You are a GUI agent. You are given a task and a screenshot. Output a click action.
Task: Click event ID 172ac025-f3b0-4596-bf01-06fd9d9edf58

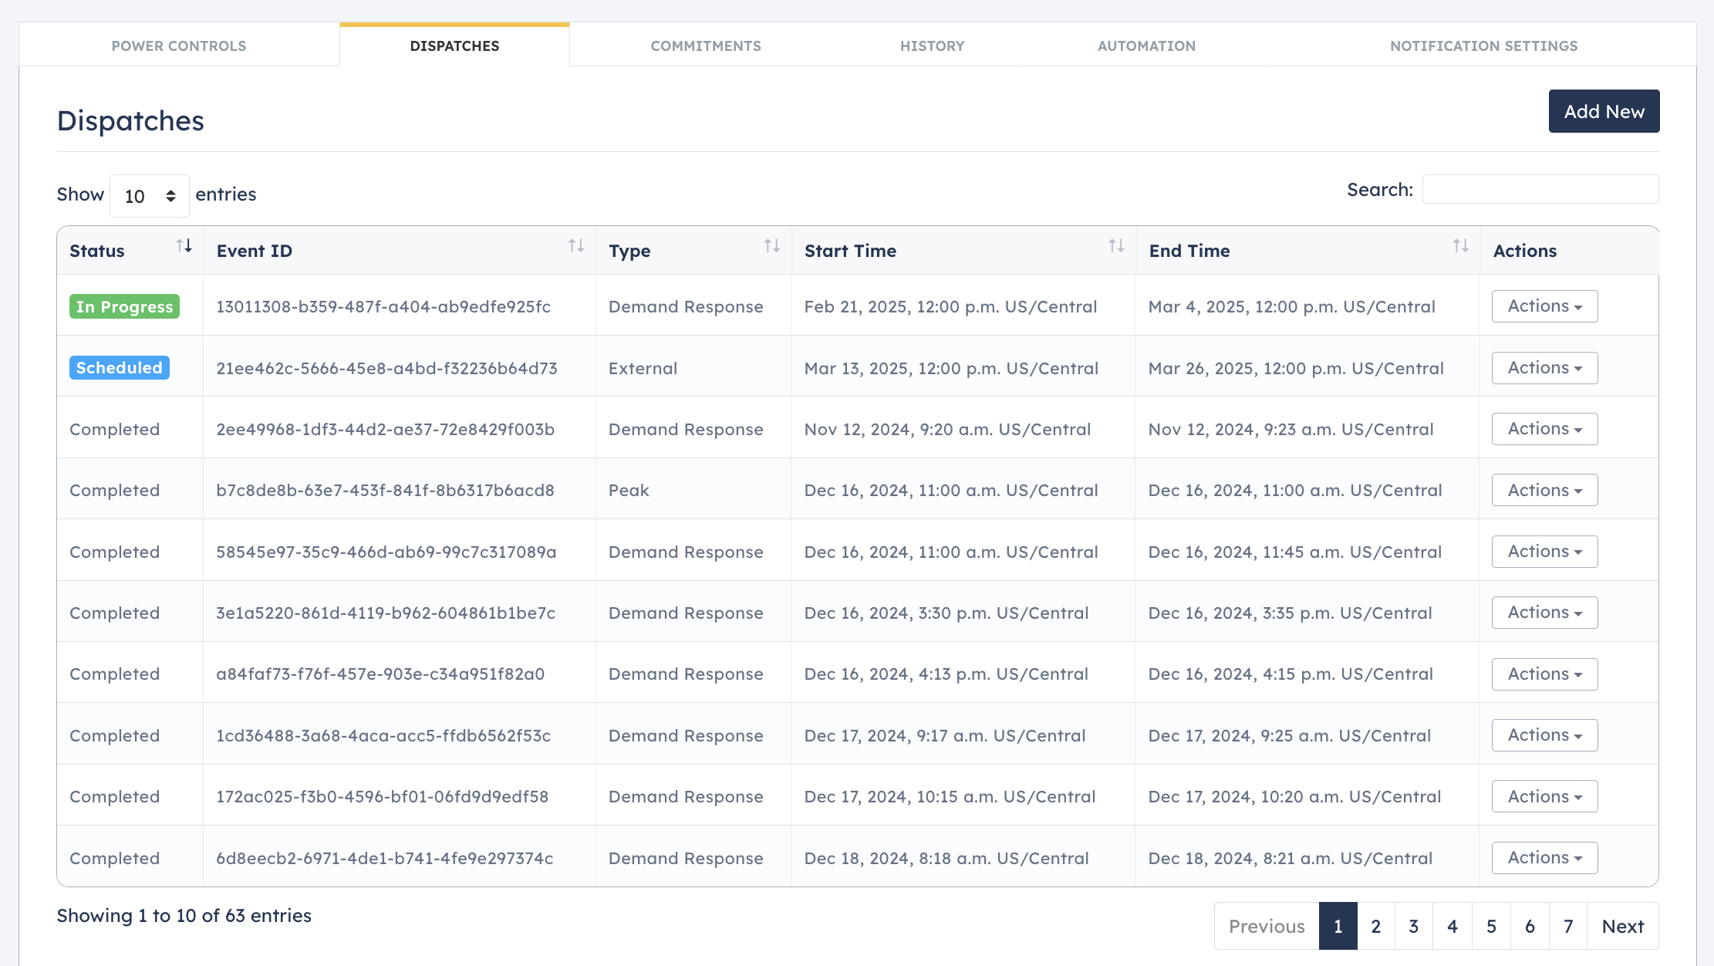tap(382, 796)
